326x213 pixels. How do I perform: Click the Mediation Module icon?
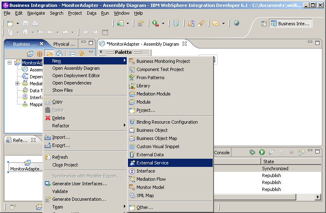pos(132,94)
